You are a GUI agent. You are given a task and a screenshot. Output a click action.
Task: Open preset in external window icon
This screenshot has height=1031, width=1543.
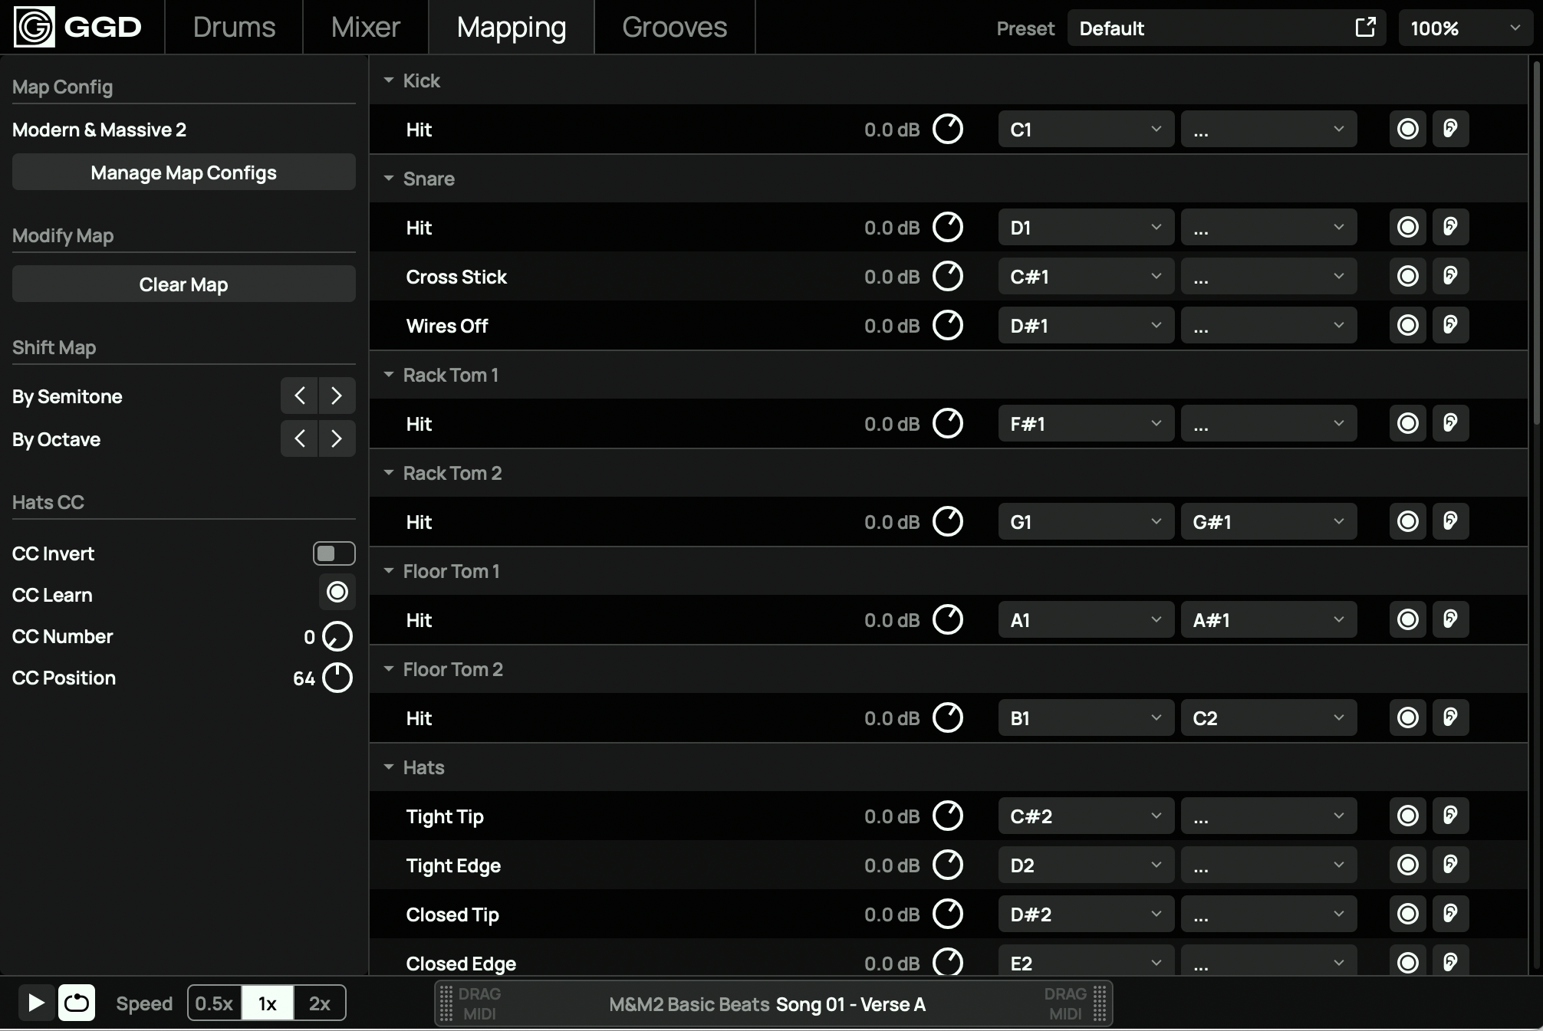(1365, 28)
